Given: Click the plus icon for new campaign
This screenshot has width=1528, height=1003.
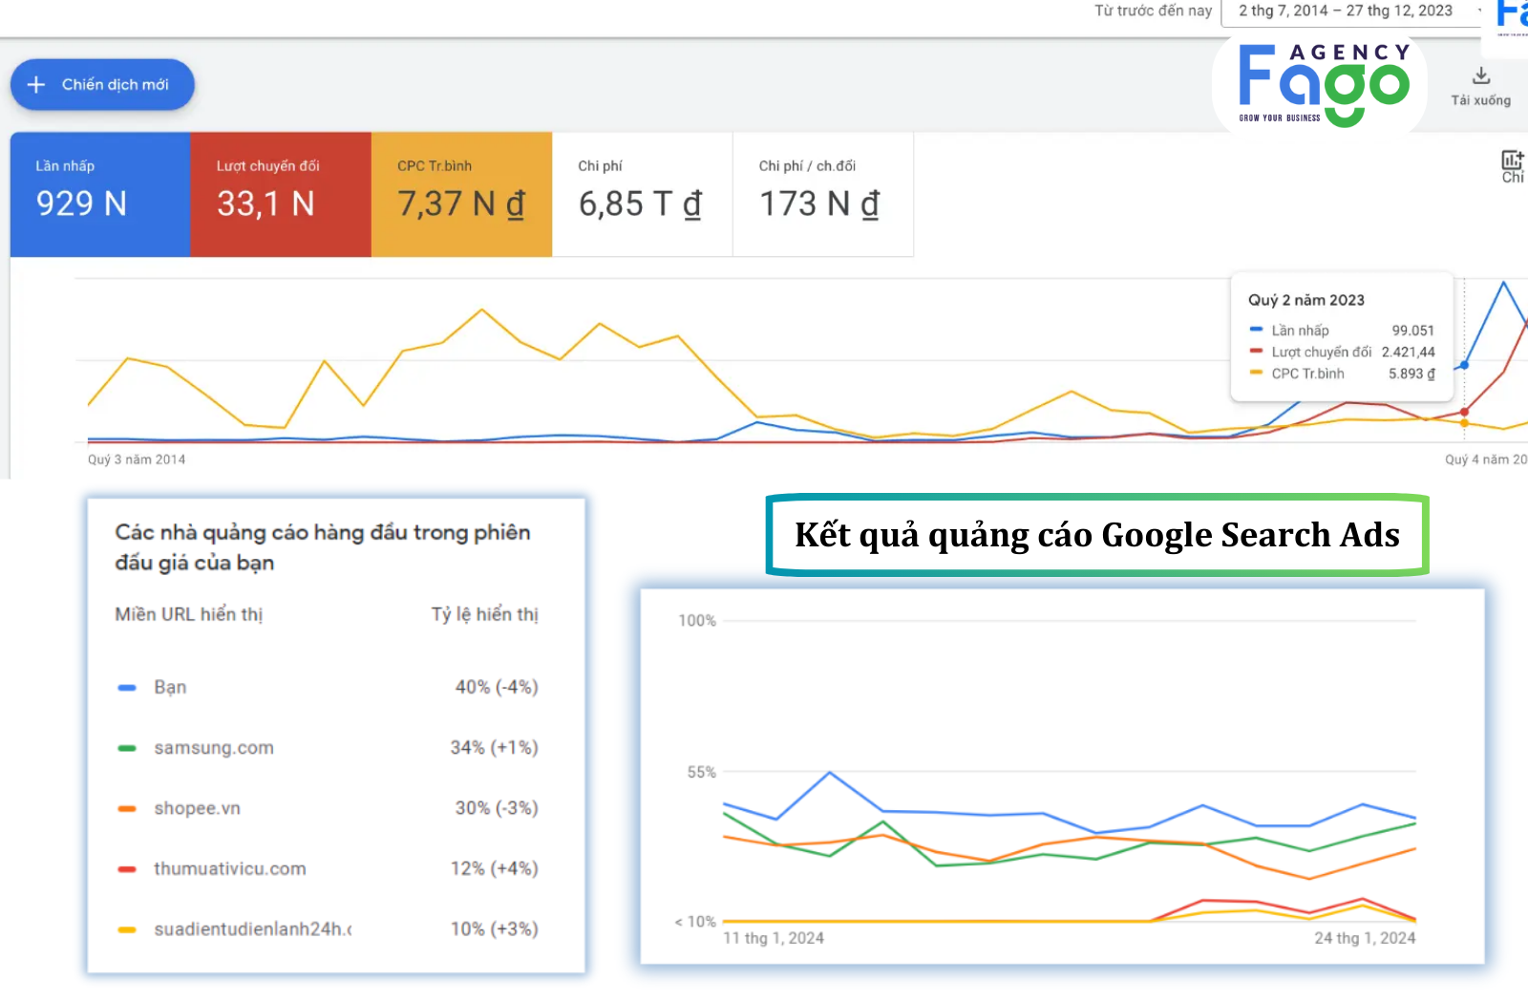Looking at the screenshot, I should [x=36, y=85].
